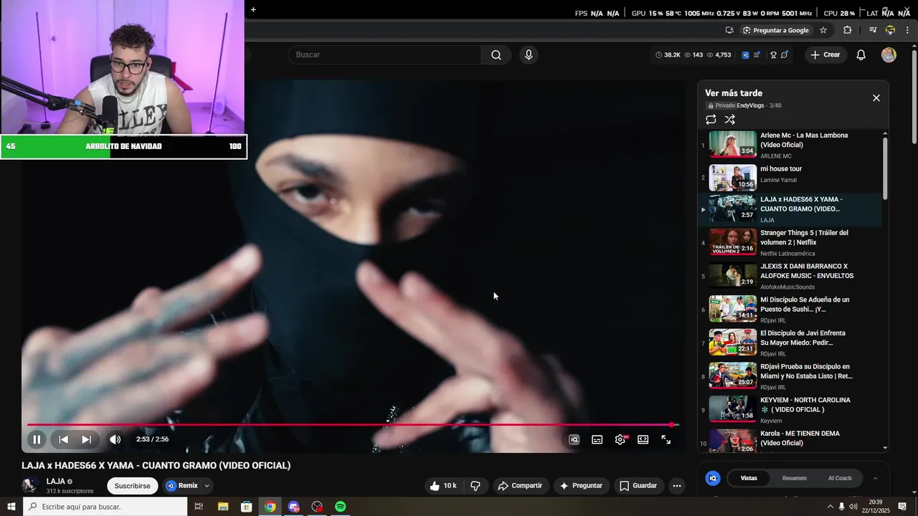Click the playlist panel scrollbar
This screenshot has height=516, width=918.
[885, 168]
